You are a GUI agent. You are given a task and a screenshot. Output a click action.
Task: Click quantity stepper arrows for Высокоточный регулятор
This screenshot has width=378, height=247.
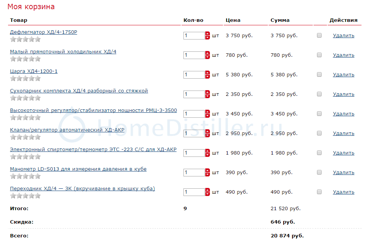[208, 114]
